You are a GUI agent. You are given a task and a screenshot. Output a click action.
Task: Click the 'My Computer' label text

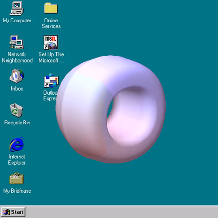pyautogui.click(x=17, y=20)
